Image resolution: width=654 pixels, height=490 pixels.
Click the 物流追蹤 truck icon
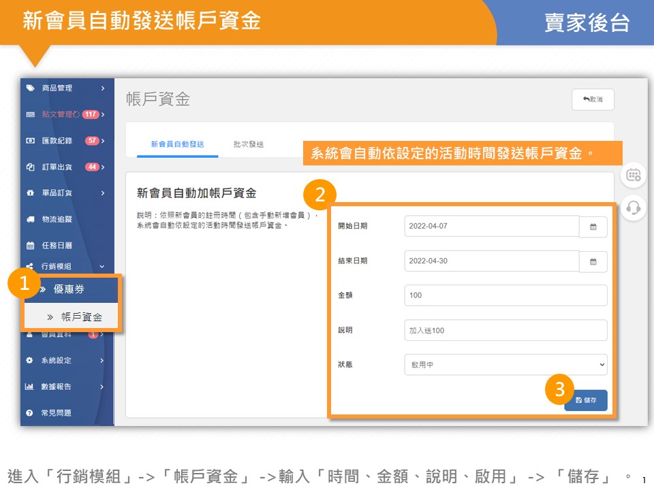[30, 219]
